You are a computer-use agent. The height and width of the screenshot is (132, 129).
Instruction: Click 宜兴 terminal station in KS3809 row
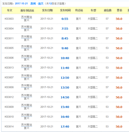(78, 107)
